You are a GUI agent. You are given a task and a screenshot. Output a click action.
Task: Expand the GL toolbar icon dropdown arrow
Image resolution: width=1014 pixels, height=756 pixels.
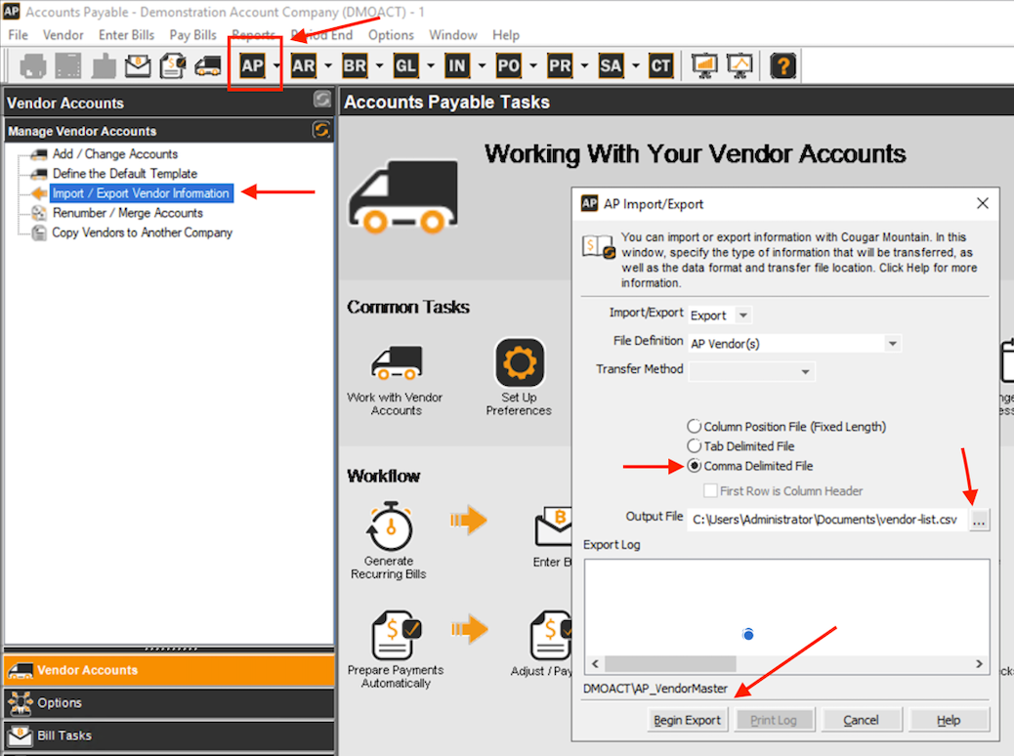431,65
